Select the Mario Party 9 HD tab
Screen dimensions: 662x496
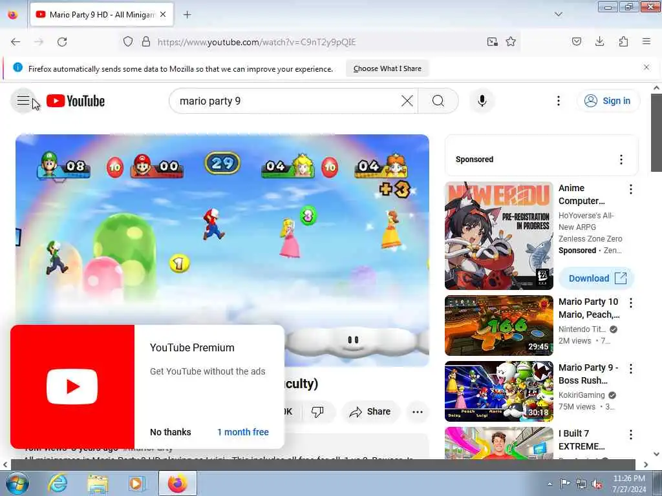click(101, 15)
